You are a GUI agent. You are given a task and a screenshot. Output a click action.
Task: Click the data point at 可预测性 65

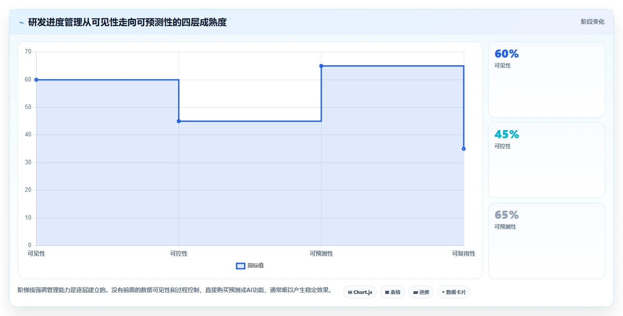point(321,66)
